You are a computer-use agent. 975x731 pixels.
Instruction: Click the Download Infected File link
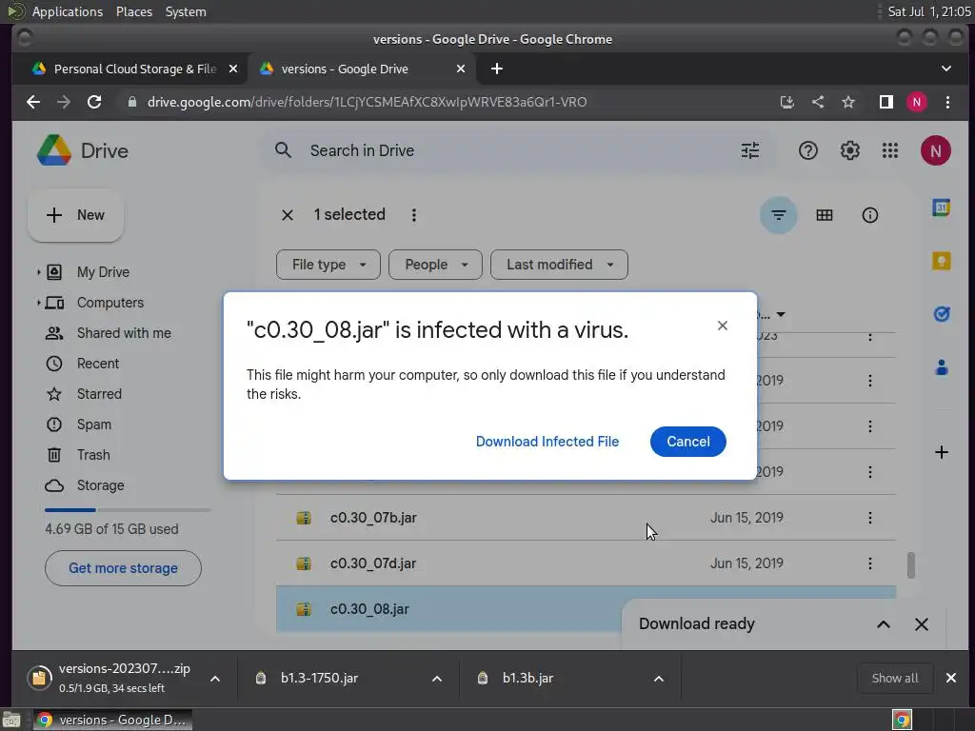click(x=547, y=442)
